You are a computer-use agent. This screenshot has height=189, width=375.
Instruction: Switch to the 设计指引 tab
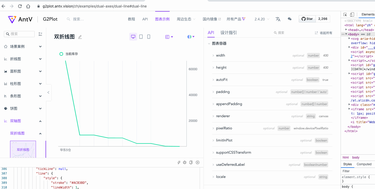(229, 33)
